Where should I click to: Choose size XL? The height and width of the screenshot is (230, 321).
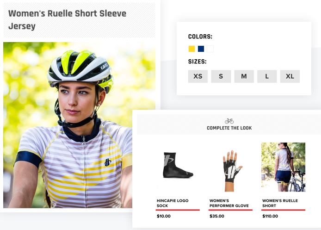click(x=290, y=76)
